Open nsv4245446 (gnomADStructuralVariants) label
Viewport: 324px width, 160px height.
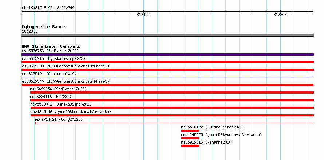click(71, 112)
